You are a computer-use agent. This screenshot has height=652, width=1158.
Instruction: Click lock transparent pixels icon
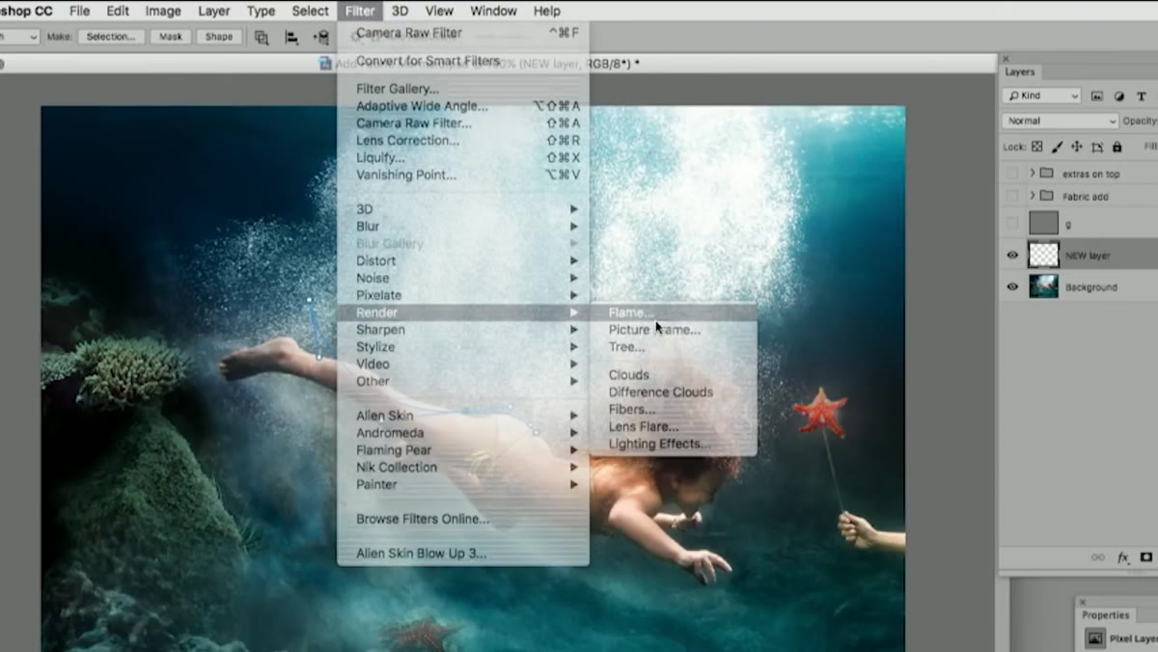click(1037, 147)
